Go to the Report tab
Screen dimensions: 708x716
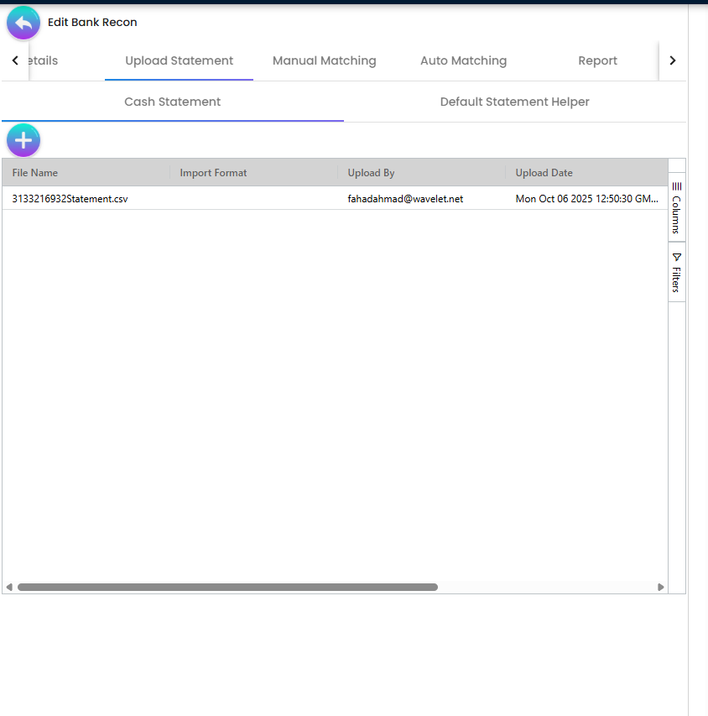597,60
